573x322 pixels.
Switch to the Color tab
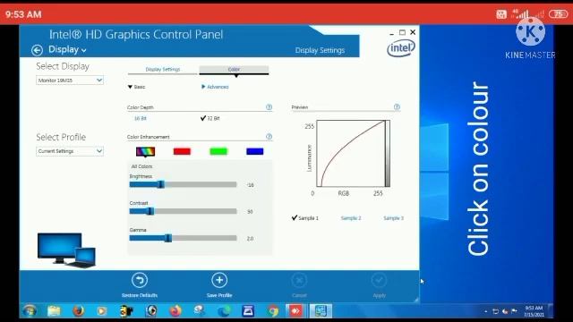tap(234, 70)
